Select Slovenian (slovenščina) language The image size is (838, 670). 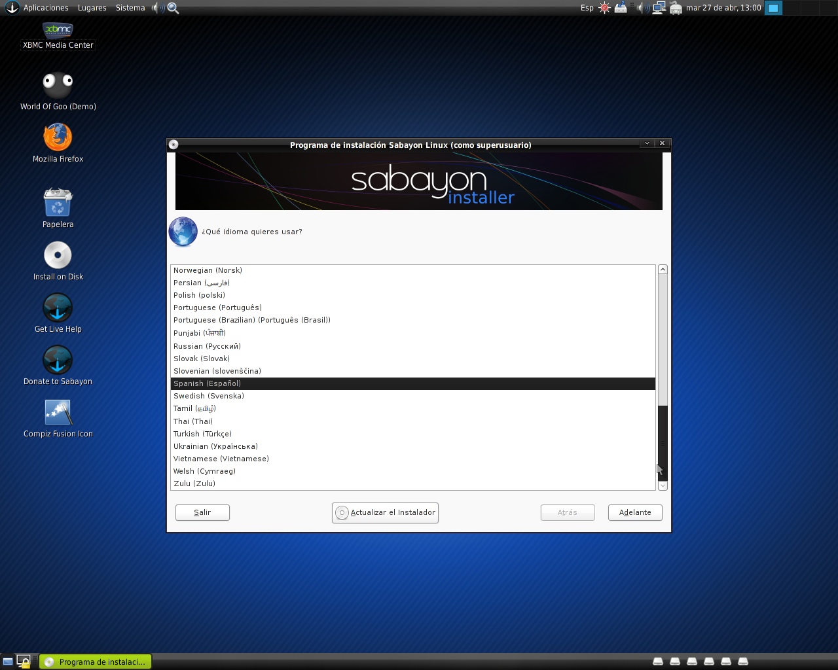pyautogui.click(x=413, y=371)
